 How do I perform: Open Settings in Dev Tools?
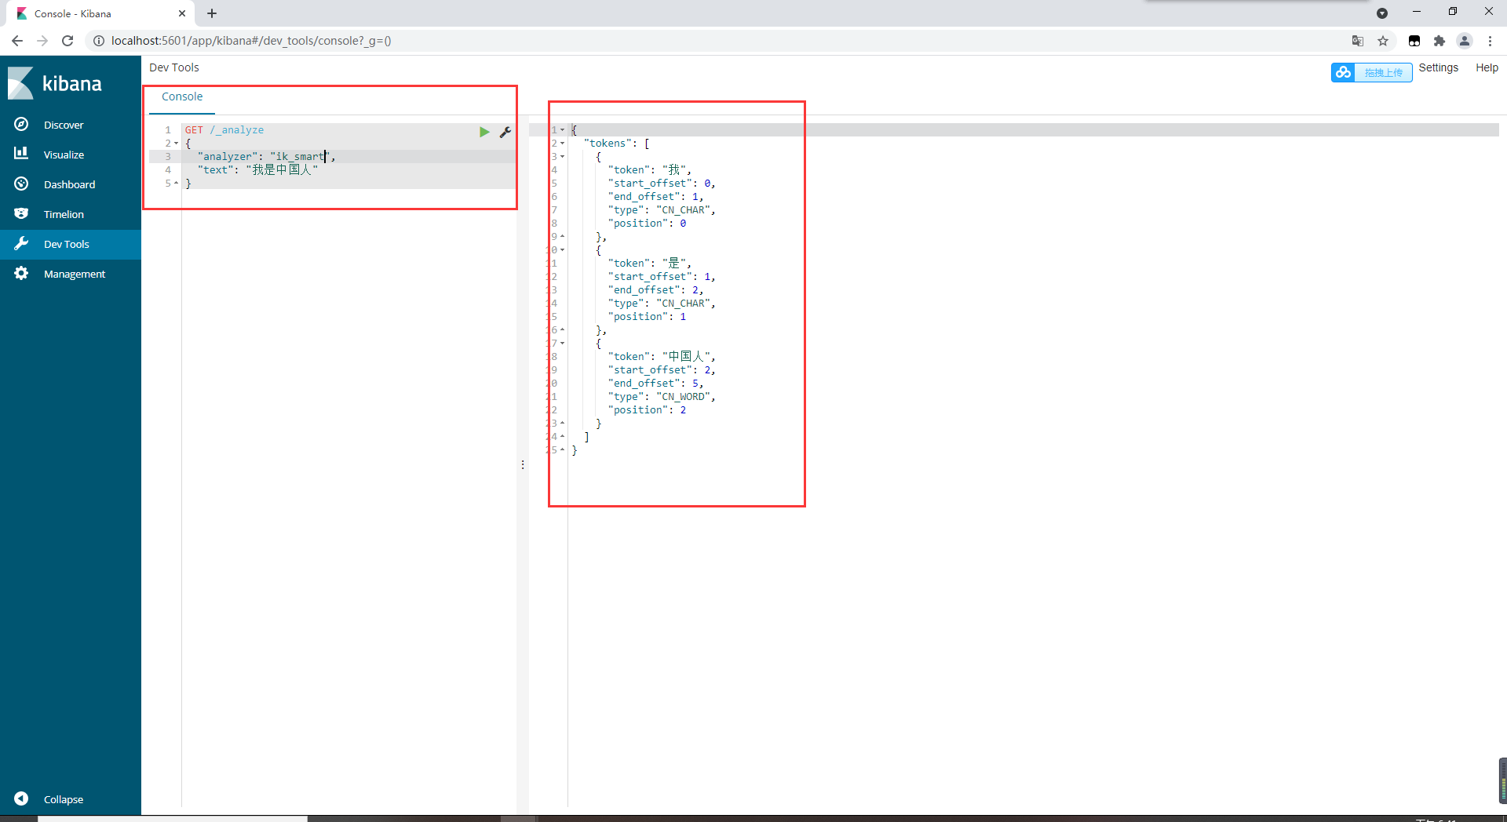coord(1439,67)
